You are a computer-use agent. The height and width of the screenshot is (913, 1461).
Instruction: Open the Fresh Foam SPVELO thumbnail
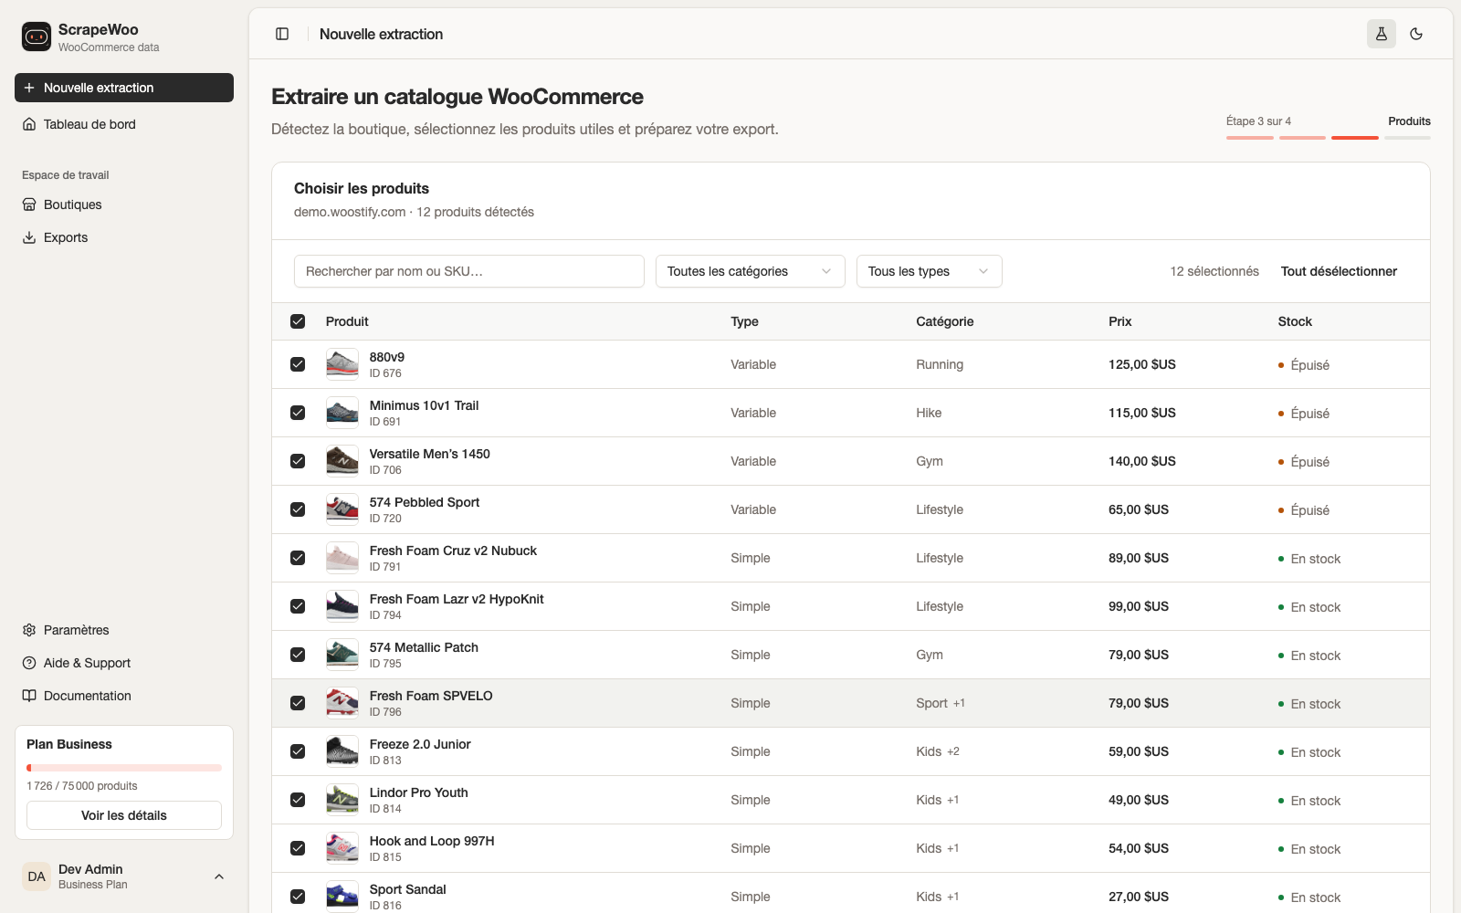[342, 703]
